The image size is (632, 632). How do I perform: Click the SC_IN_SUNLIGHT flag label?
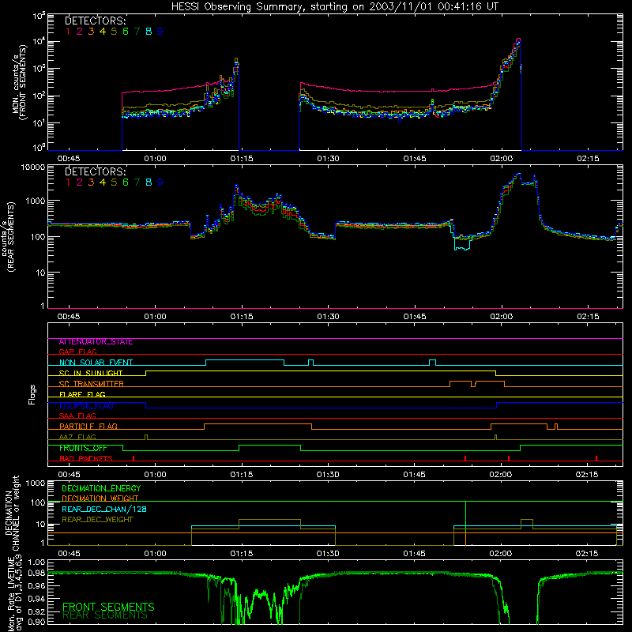91,373
